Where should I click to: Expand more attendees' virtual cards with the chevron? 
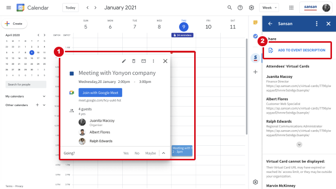(299, 145)
